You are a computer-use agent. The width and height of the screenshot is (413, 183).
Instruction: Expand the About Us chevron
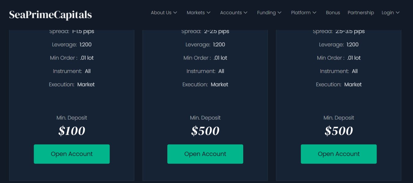coord(175,13)
